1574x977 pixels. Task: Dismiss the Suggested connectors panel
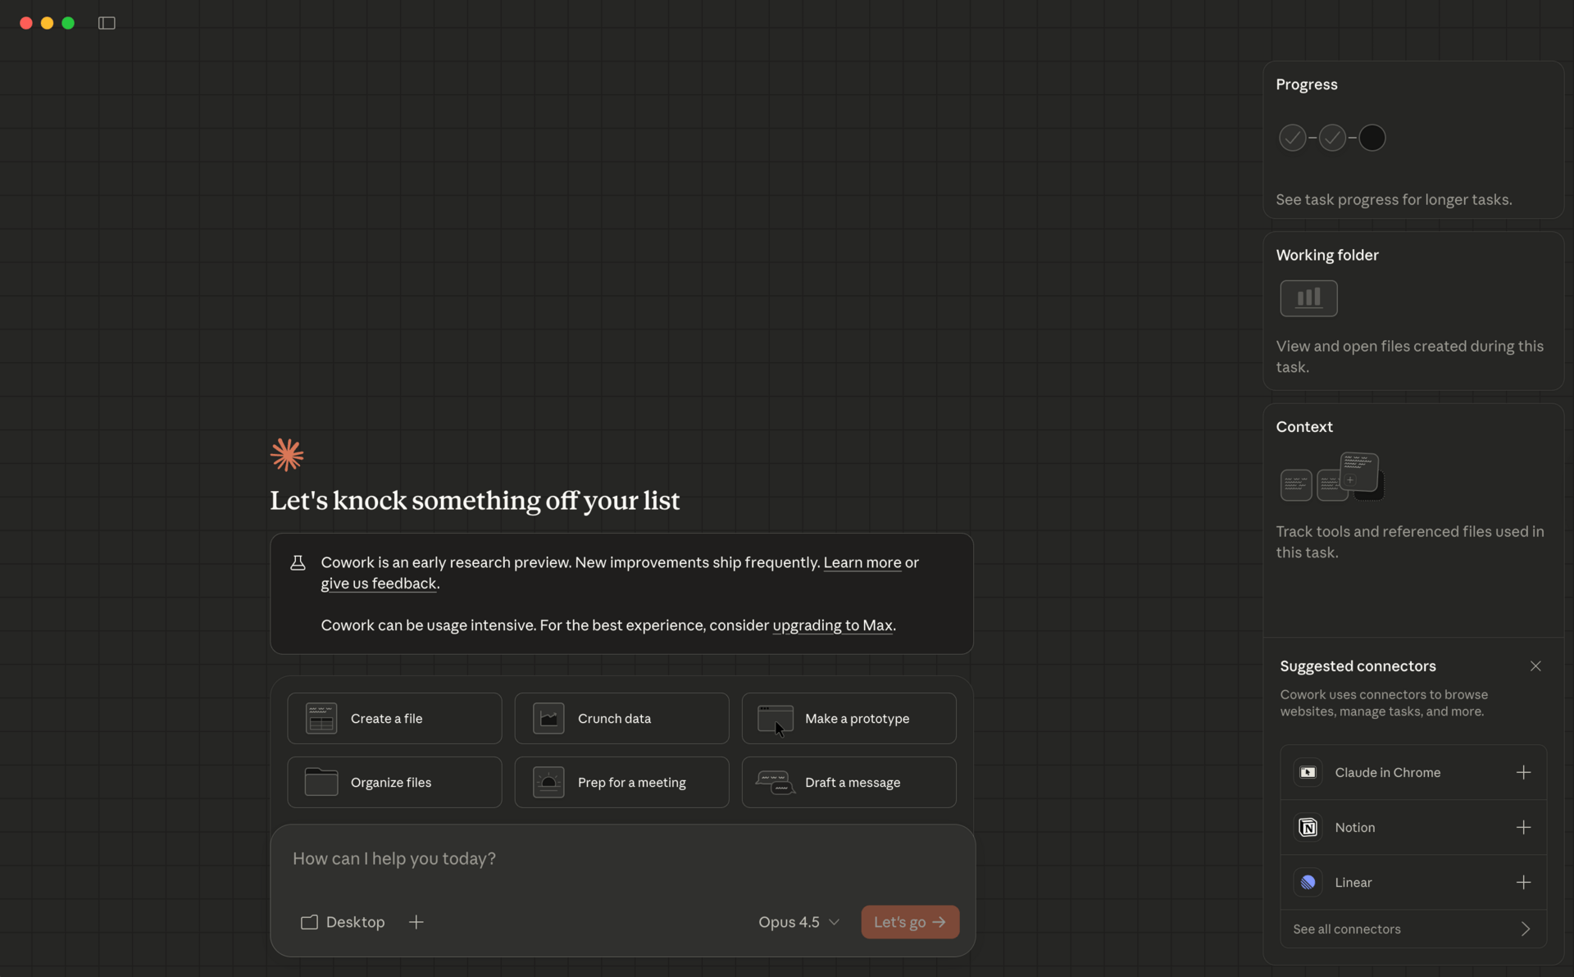(1535, 666)
